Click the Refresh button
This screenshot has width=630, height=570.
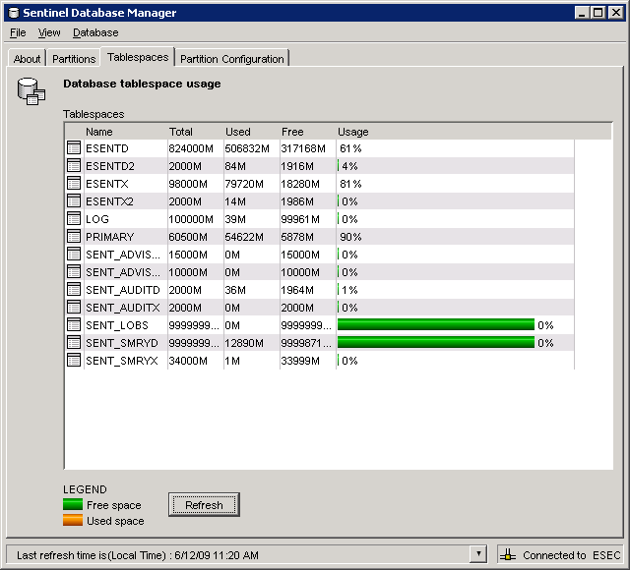pos(204,504)
